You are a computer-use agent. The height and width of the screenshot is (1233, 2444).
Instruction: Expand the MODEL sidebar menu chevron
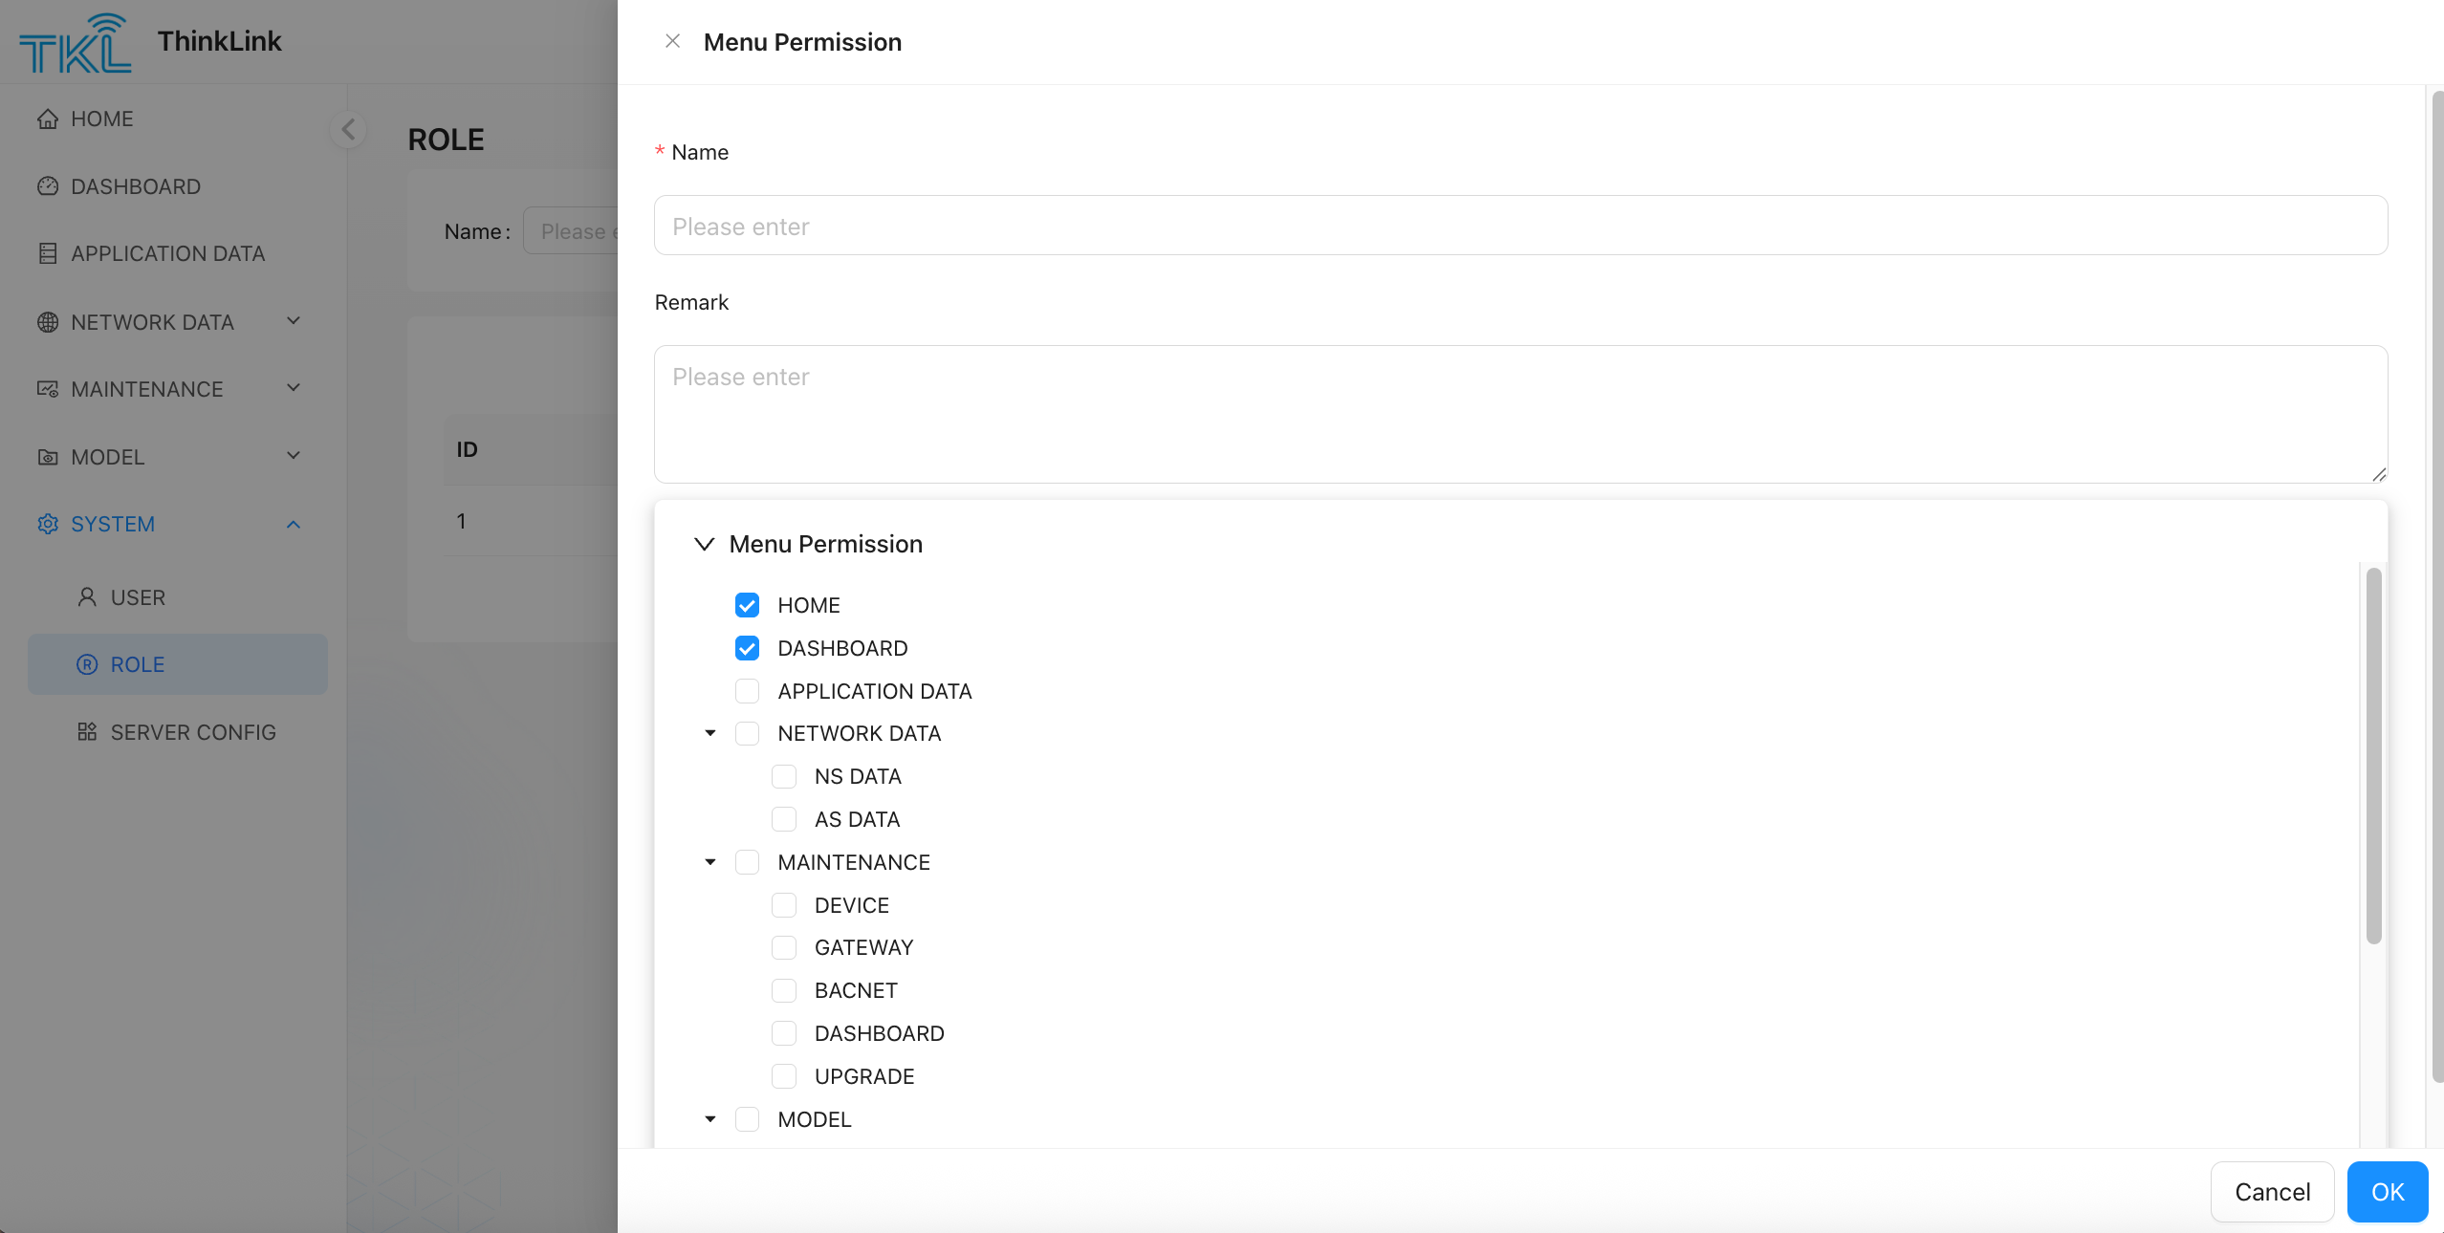[294, 456]
